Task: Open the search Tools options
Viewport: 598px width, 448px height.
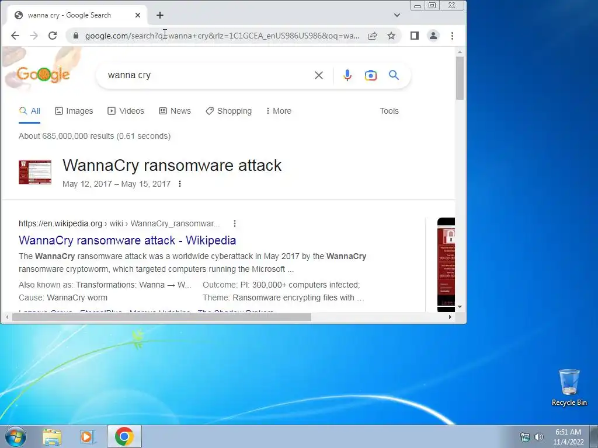Action: pyautogui.click(x=389, y=111)
